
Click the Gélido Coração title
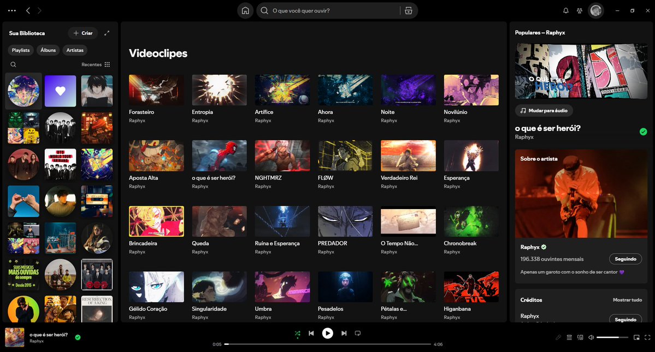click(148, 309)
